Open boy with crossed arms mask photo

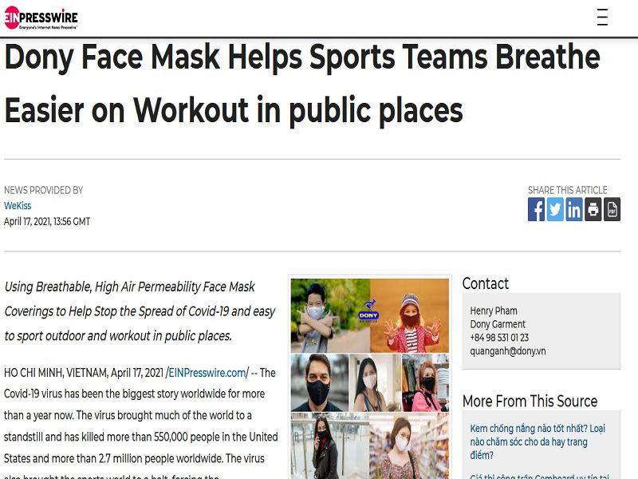coord(330,315)
